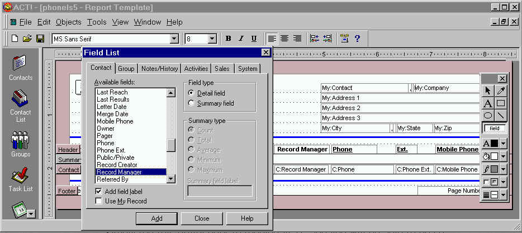Open the File menu

click(25, 22)
